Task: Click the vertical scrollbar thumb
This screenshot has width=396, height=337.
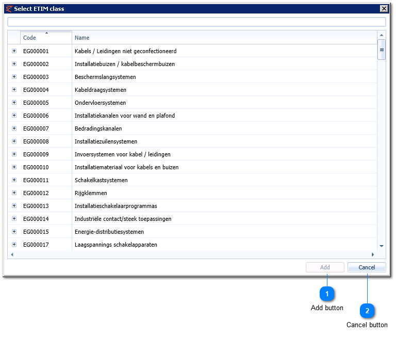Action: click(x=382, y=50)
